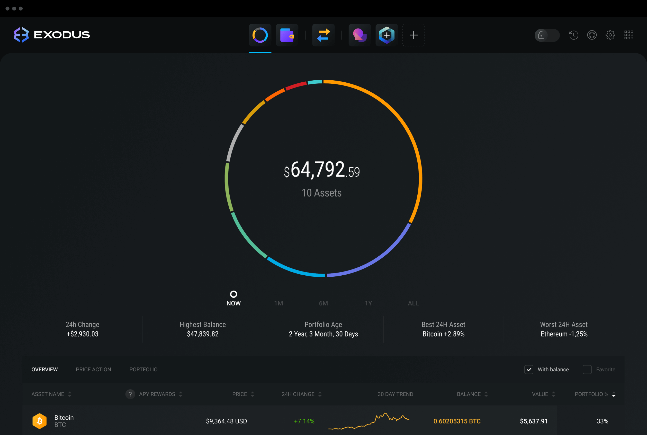Toggle the wallet lock/unlock switch
Viewport: 647px width, 435px height.
[546, 34]
